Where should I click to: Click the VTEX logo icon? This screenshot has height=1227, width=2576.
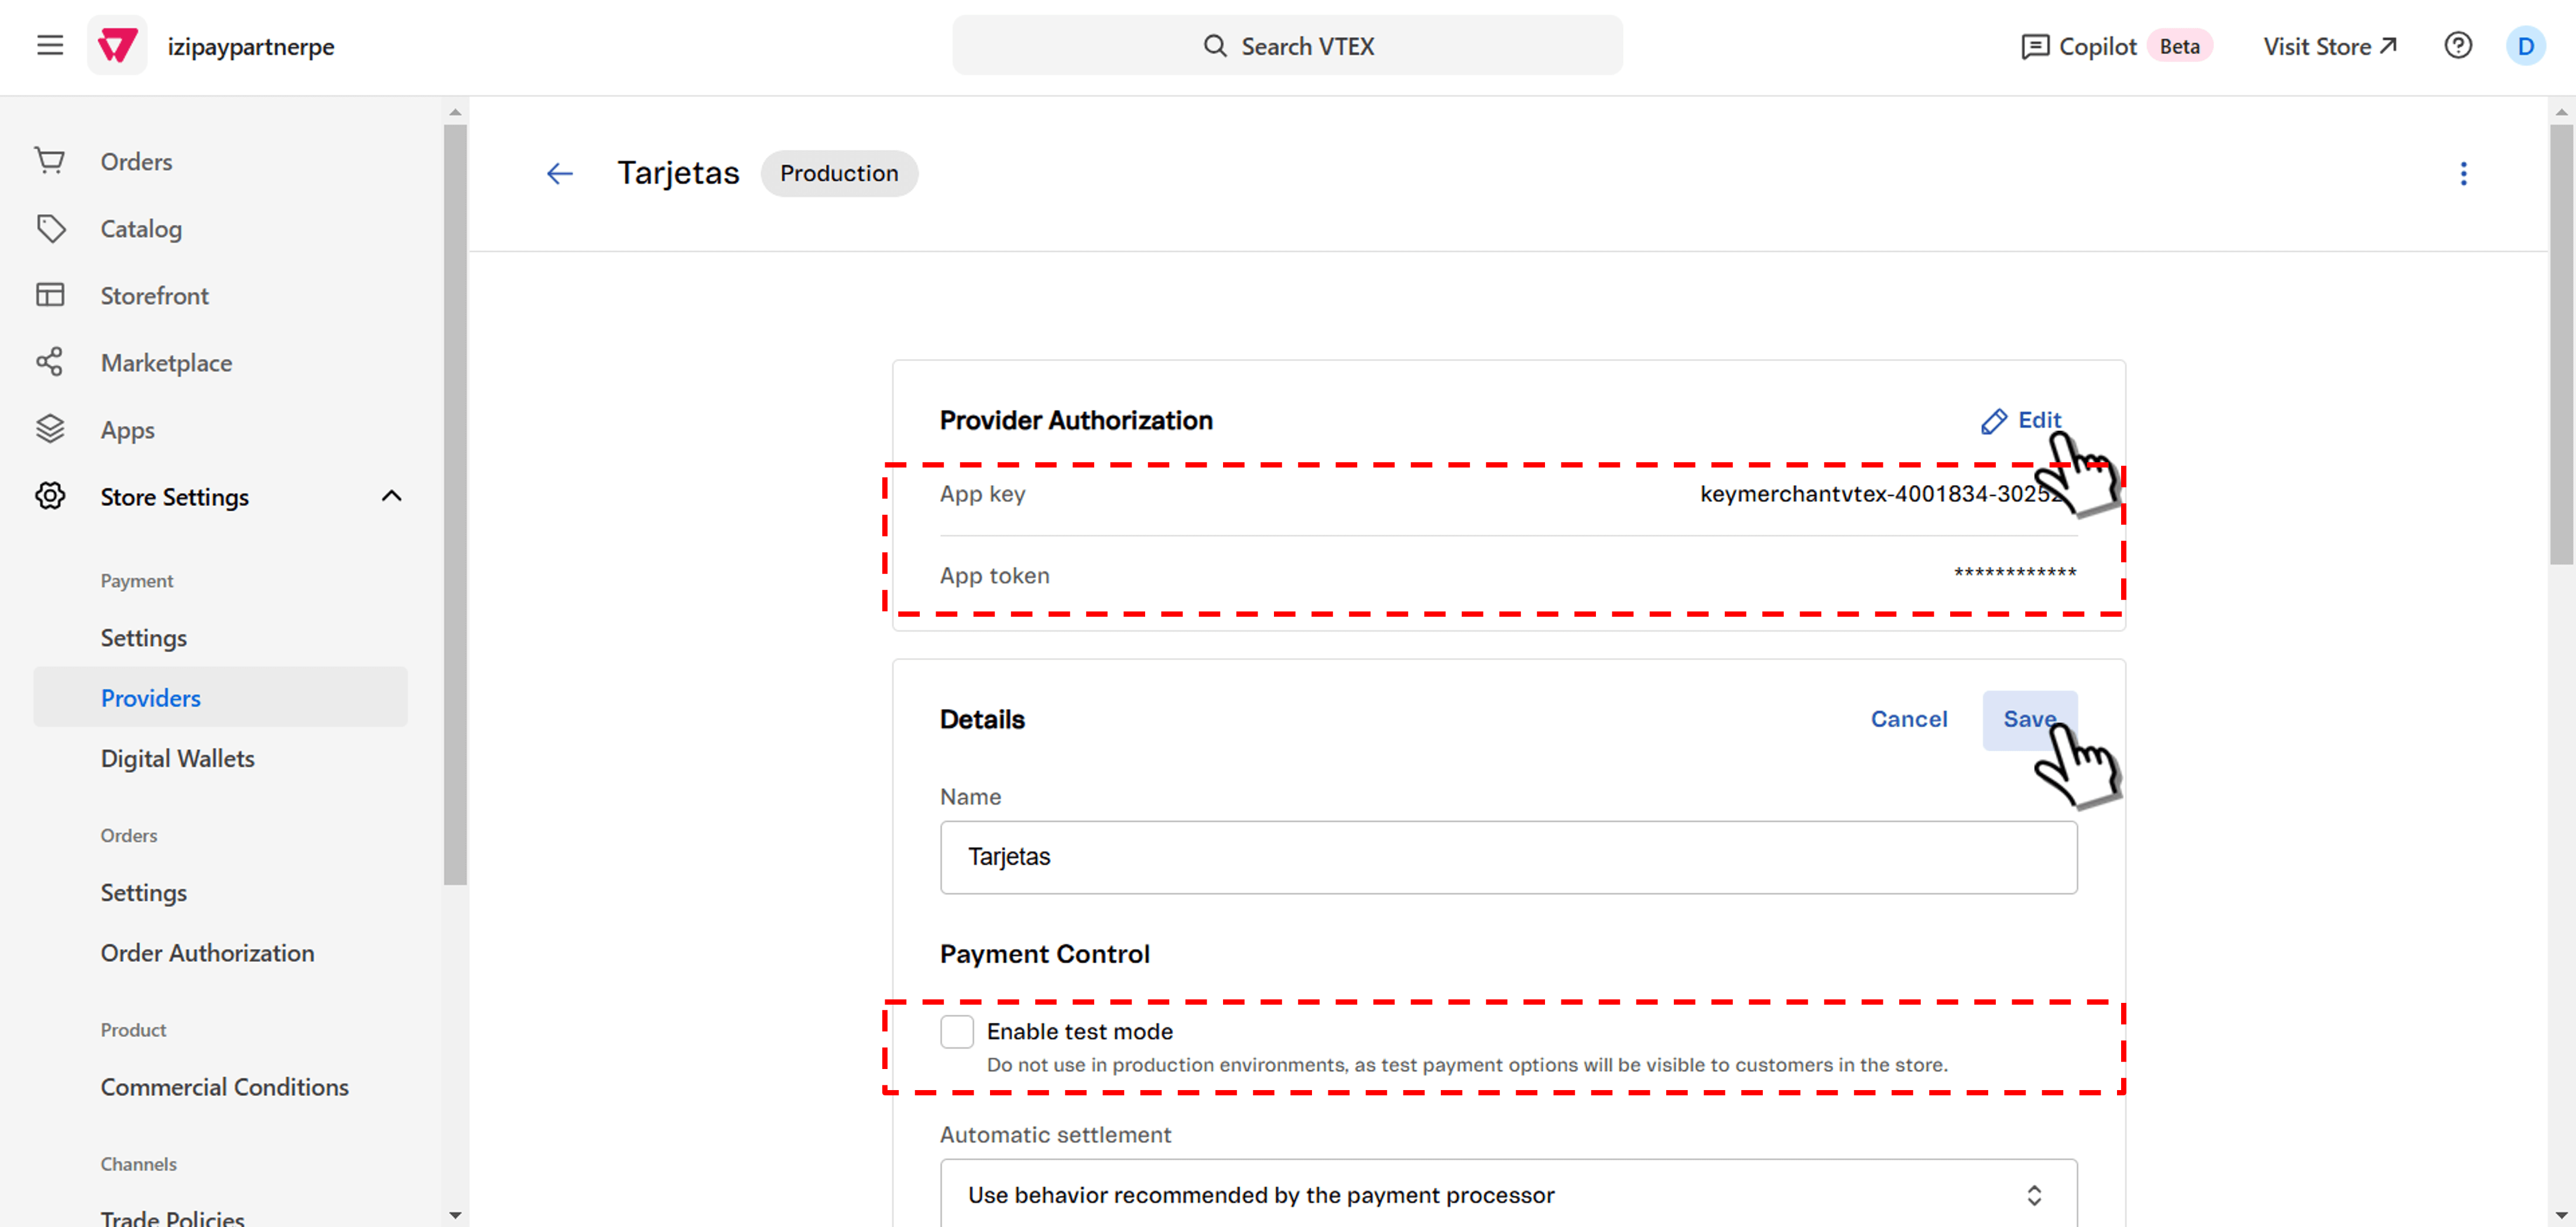[x=117, y=45]
